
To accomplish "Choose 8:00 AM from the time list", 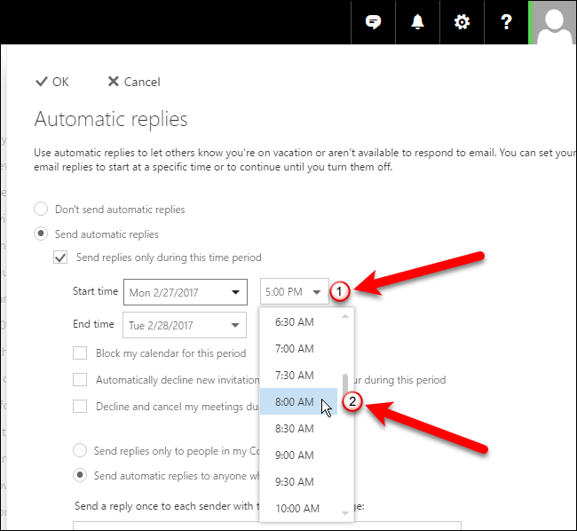I will click(295, 402).
